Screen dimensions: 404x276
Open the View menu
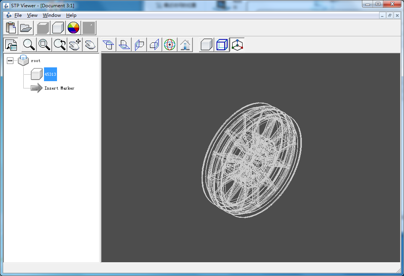[32, 15]
